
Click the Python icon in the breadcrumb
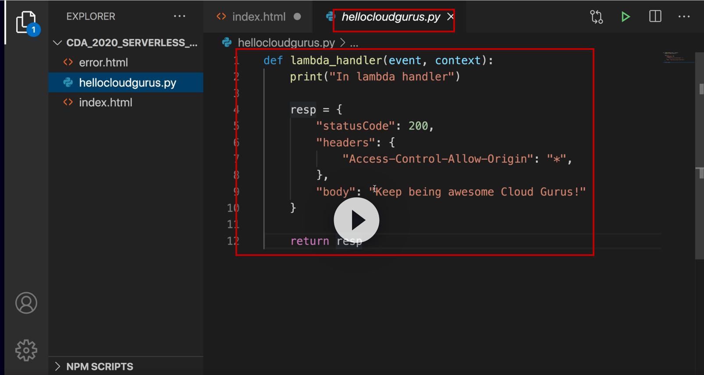227,42
